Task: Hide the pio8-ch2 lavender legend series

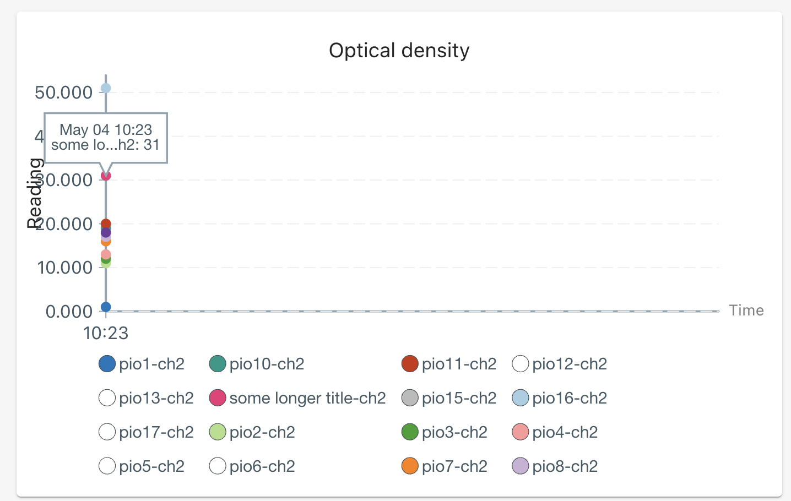Action: 521,466
